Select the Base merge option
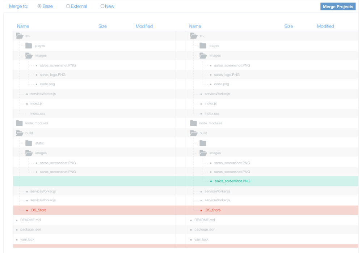The height and width of the screenshot is (253, 362). [39, 6]
